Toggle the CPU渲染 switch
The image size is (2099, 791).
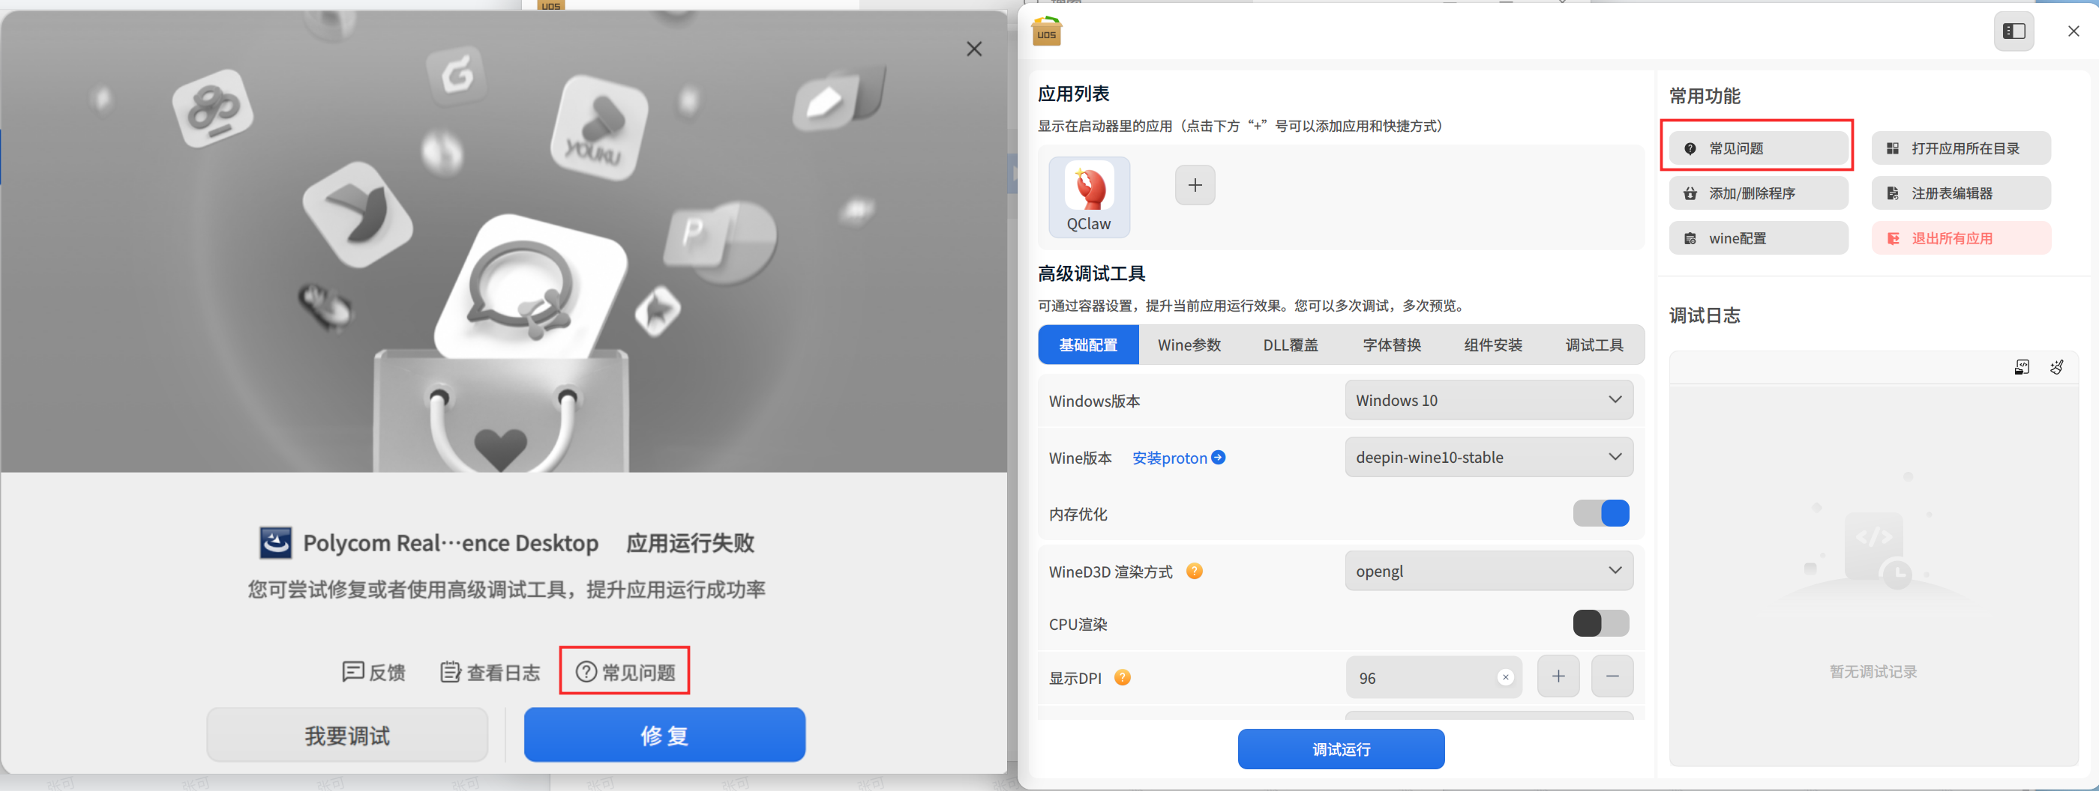point(1601,623)
